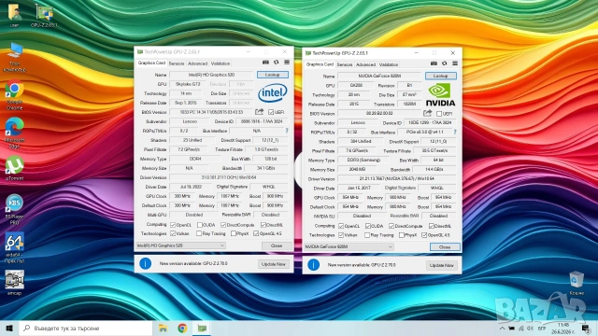Open the Validation tab in Intel window
This screenshot has width=598, height=336.
coord(221,63)
